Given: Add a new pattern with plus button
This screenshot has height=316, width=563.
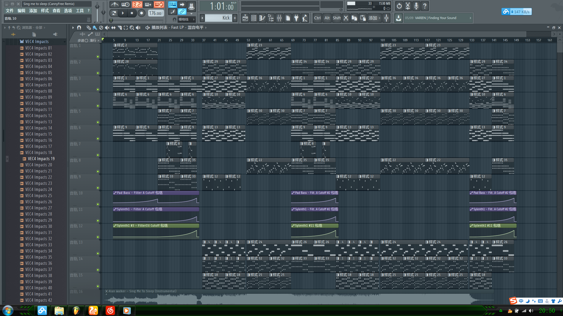Looking at the screenshot, I should tap(235, 18).
